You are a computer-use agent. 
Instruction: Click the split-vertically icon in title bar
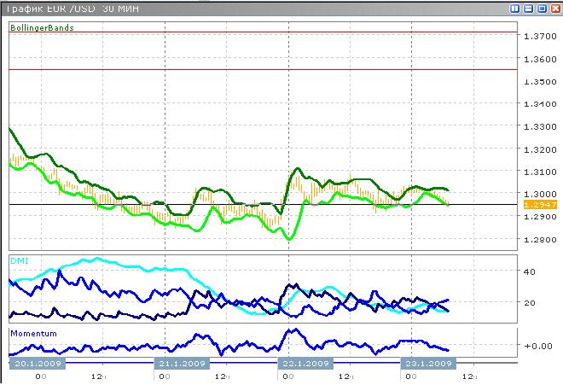(515, 8)
